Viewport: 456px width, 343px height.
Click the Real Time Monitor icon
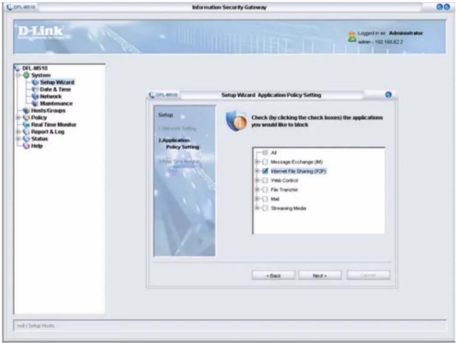[x=27, y=125]
